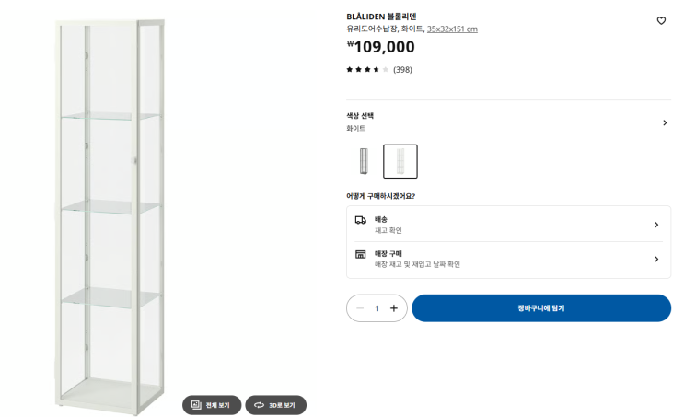Click the delivery truck icon
Screen dimensions: 684x417
coord(361,220)
